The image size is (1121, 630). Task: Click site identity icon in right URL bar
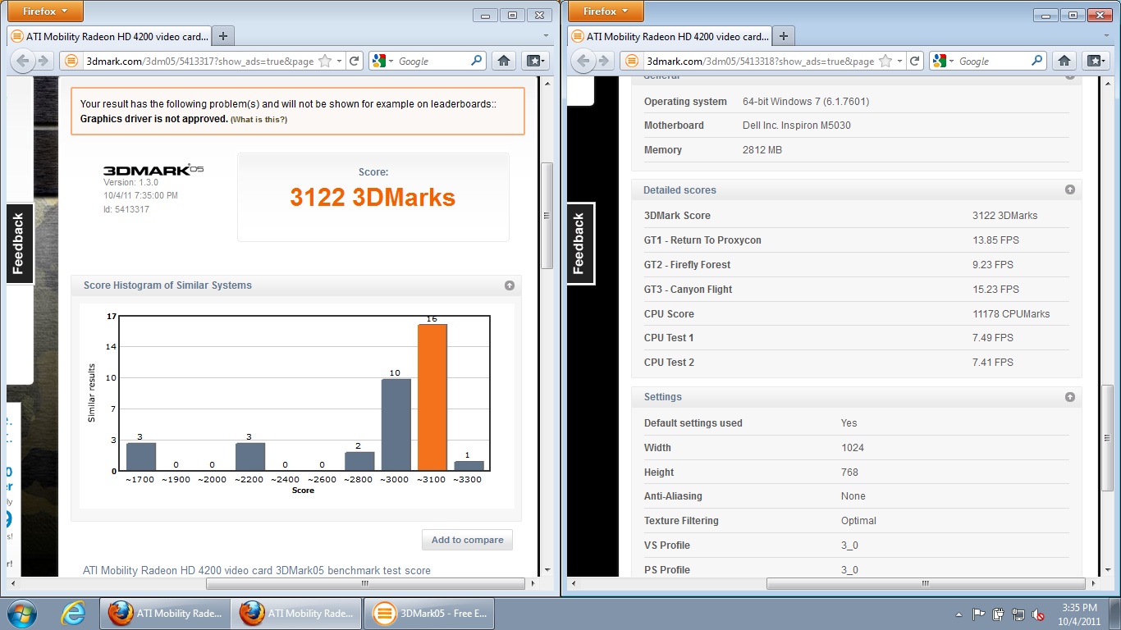click(632, 61)
